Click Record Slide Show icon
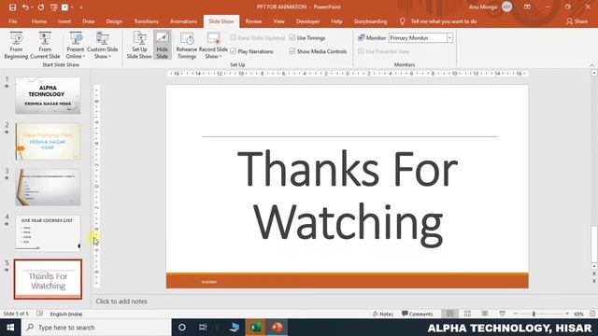This screenshot has height=336, width=598. (213, 39)
